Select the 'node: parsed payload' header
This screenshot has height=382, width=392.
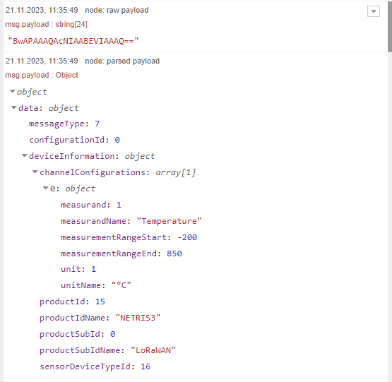(x=122, y=61)
